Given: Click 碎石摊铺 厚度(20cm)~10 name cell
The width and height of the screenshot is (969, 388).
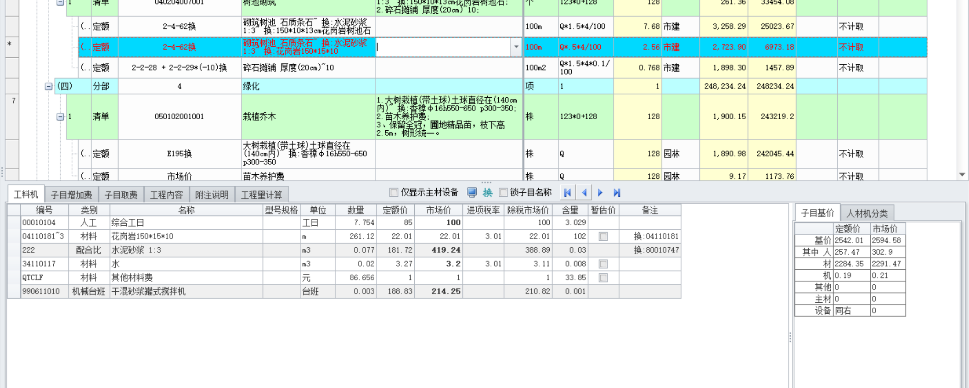Looking at the screenshot, I should tap(308, 68).
